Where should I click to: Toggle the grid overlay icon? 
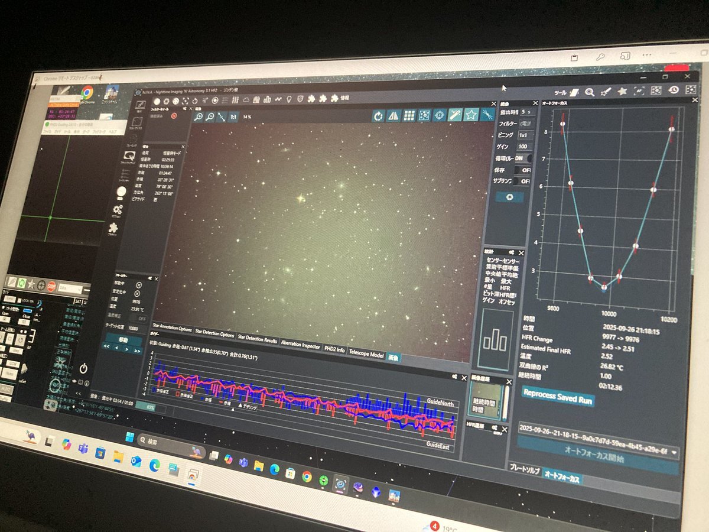[409, 116]
